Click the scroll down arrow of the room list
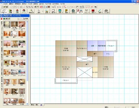 (27, 104)
